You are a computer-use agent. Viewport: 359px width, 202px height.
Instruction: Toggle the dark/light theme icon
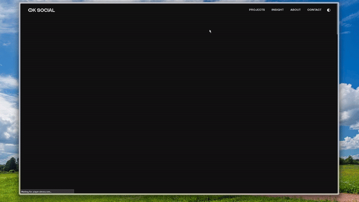(x=328, y=10)
